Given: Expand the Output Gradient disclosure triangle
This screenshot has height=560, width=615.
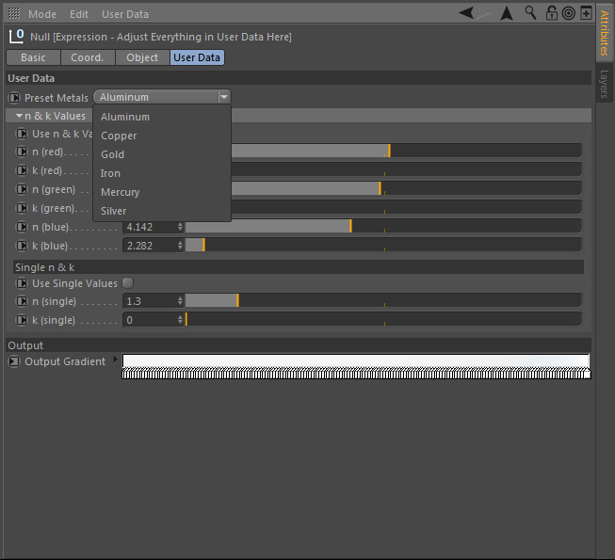Looking at the screenshot, I should click(x=116, y=360).
